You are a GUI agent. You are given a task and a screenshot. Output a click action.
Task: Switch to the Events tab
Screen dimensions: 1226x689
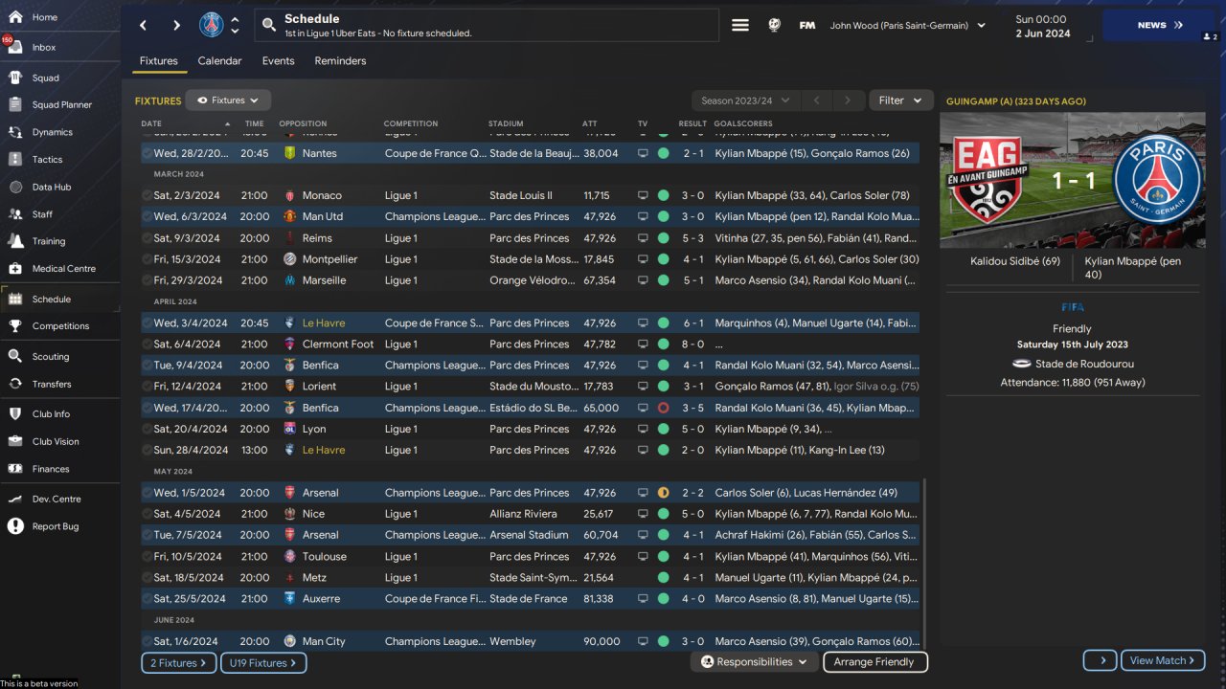pyautogui.click(x=279, y=61)
